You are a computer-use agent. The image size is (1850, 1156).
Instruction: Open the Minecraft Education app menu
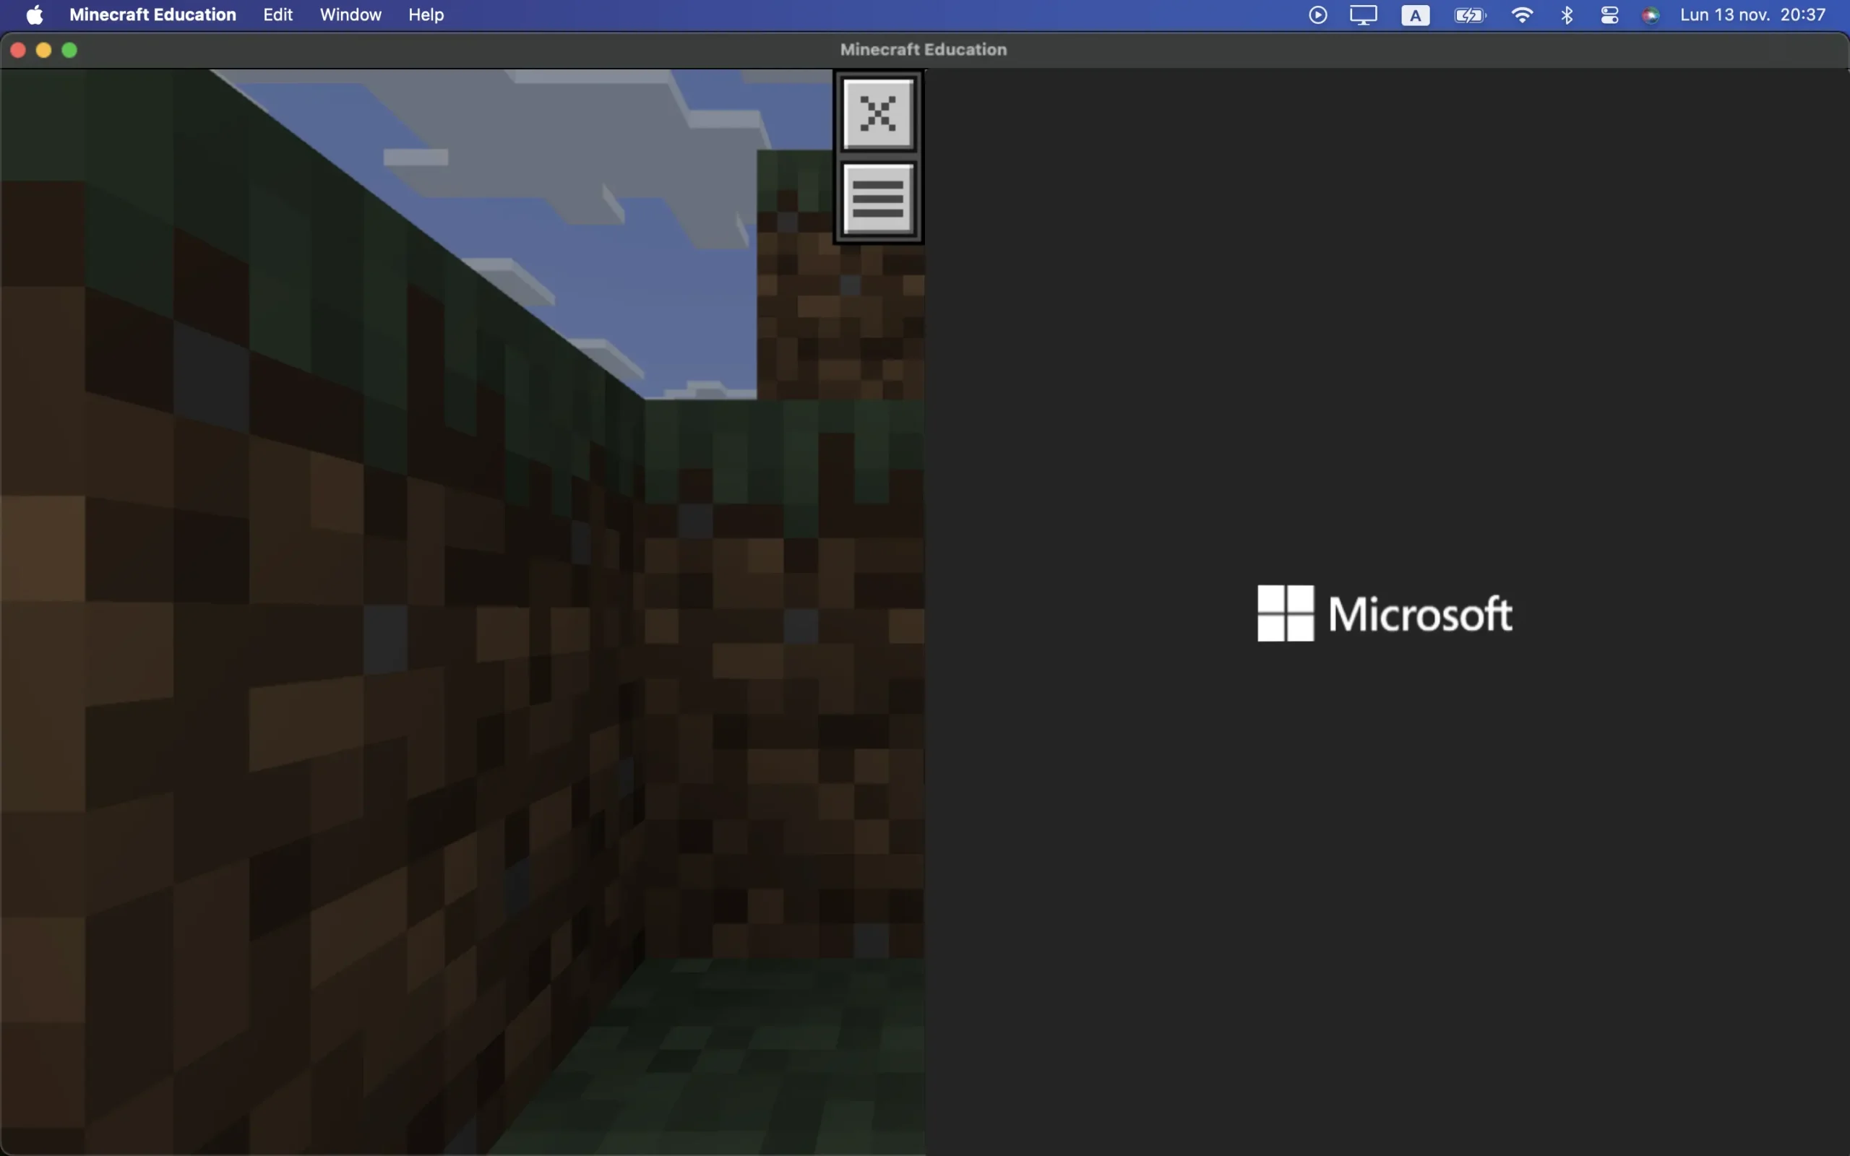[152, 14]
